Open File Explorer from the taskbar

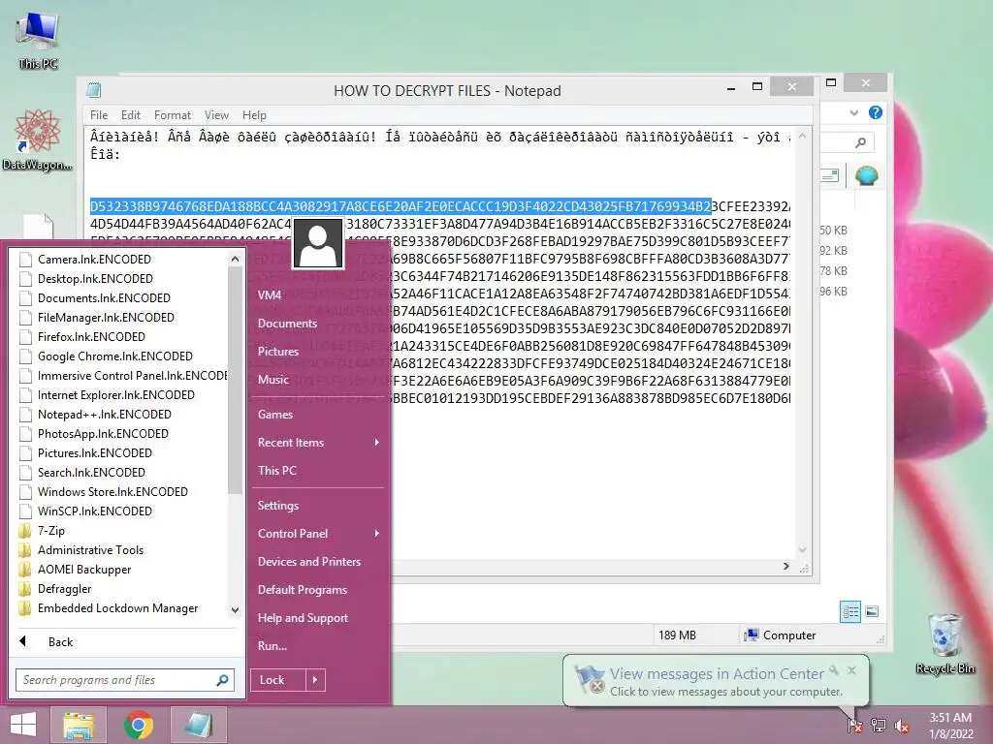coord(79,725)
